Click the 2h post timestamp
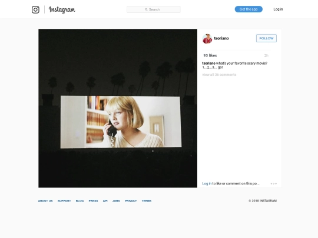 click(266, 55)
